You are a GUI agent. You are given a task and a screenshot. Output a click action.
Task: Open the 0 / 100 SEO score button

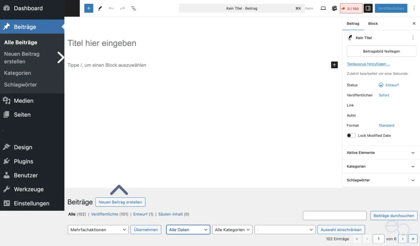(x=351, y=8)
